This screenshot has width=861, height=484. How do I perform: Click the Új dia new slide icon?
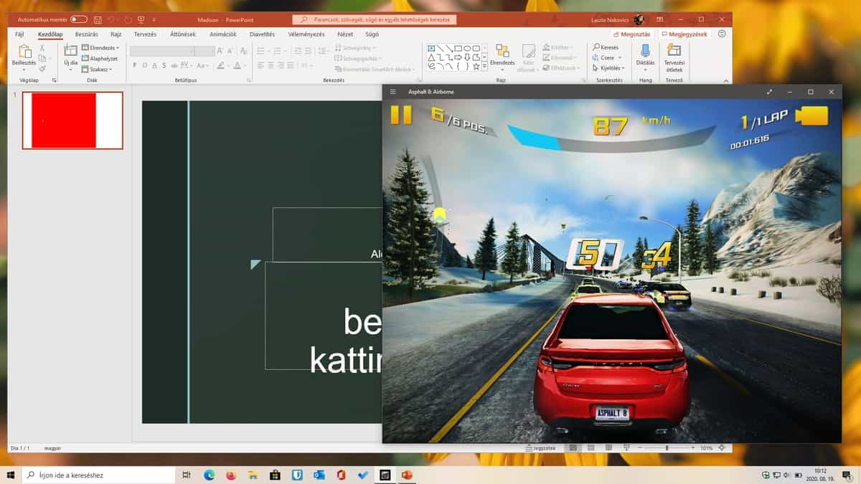point(70,50)
